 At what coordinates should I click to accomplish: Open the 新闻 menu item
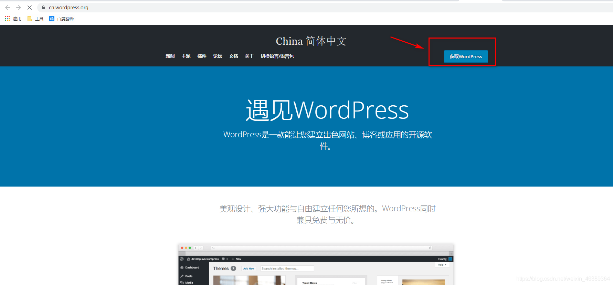tap(170, 56)
